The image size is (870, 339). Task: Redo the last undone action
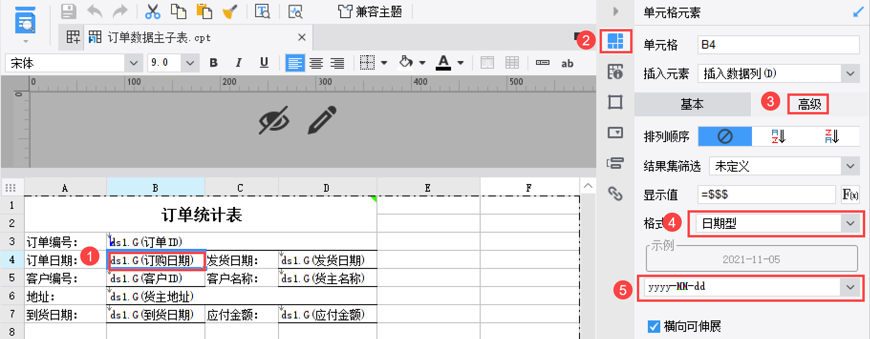(x=120, y=11)
